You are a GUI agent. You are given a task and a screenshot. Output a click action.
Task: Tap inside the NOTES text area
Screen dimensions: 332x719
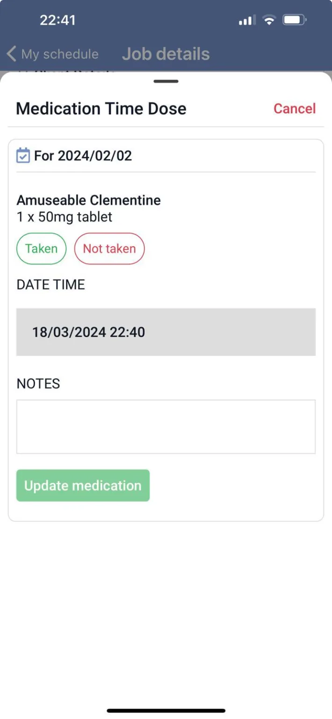pos(166,426)
